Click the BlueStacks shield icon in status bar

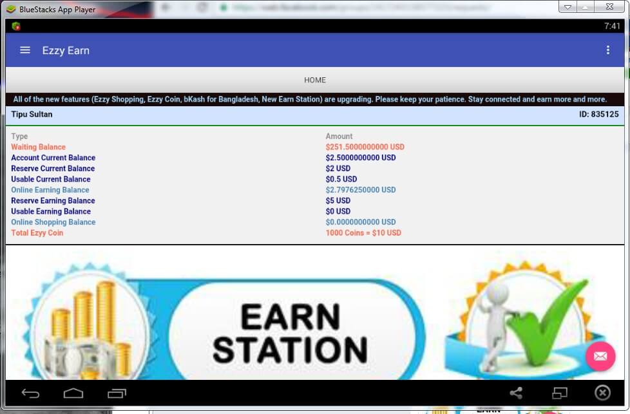click(16, 26)
